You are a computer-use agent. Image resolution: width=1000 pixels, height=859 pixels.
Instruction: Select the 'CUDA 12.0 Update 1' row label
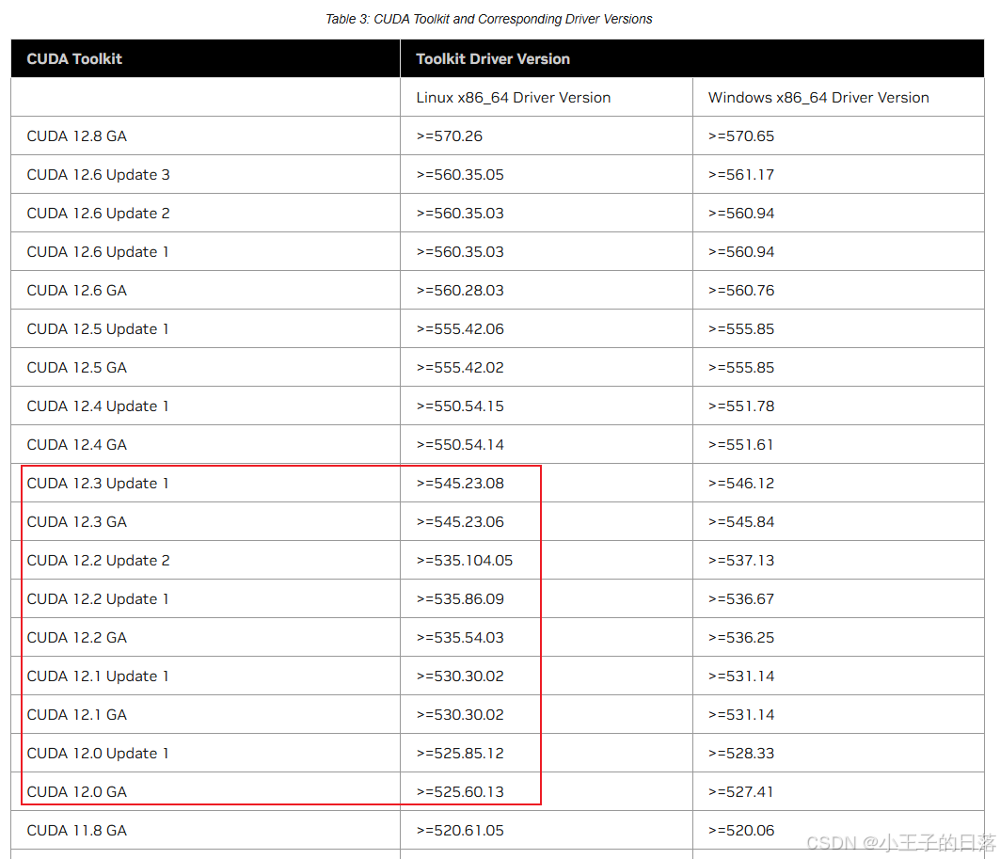click(x=98, y=753)
